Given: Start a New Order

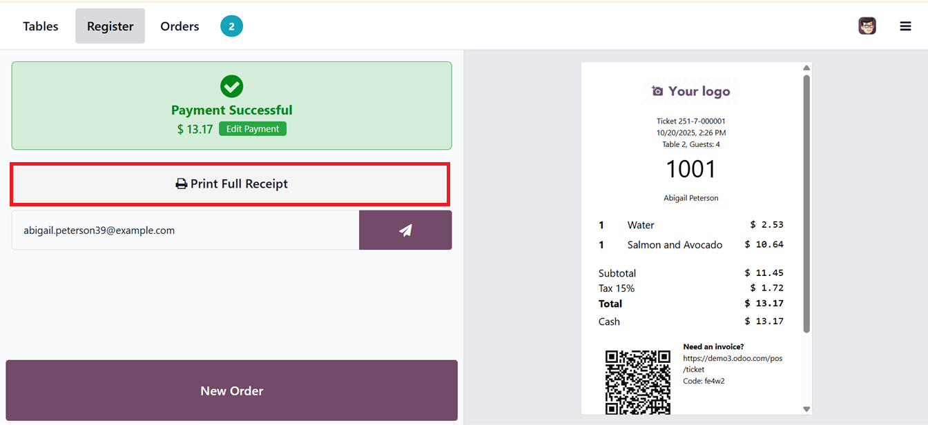Looking at the screenshot, I should tap(231, 391).
